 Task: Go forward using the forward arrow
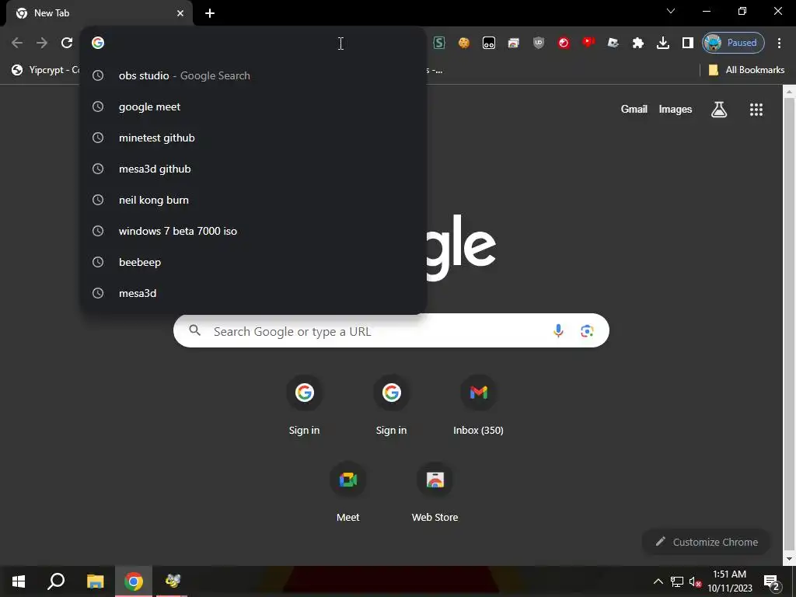click(x=42, y=43)
